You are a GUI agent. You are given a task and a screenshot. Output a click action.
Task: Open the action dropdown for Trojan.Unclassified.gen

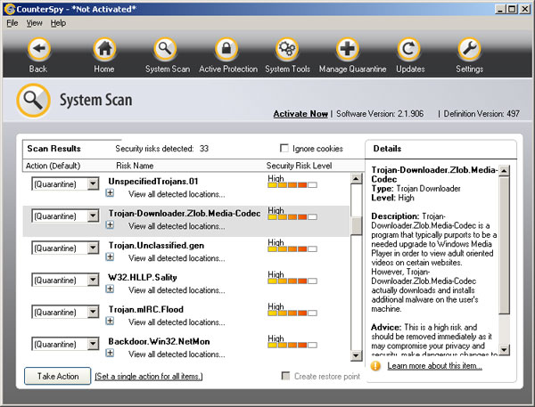coord(93,248)
